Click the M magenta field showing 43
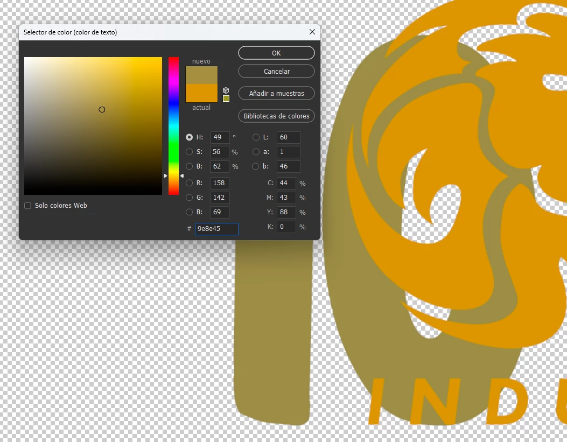Screen dimensions: 567x442 tap(286, 198)
